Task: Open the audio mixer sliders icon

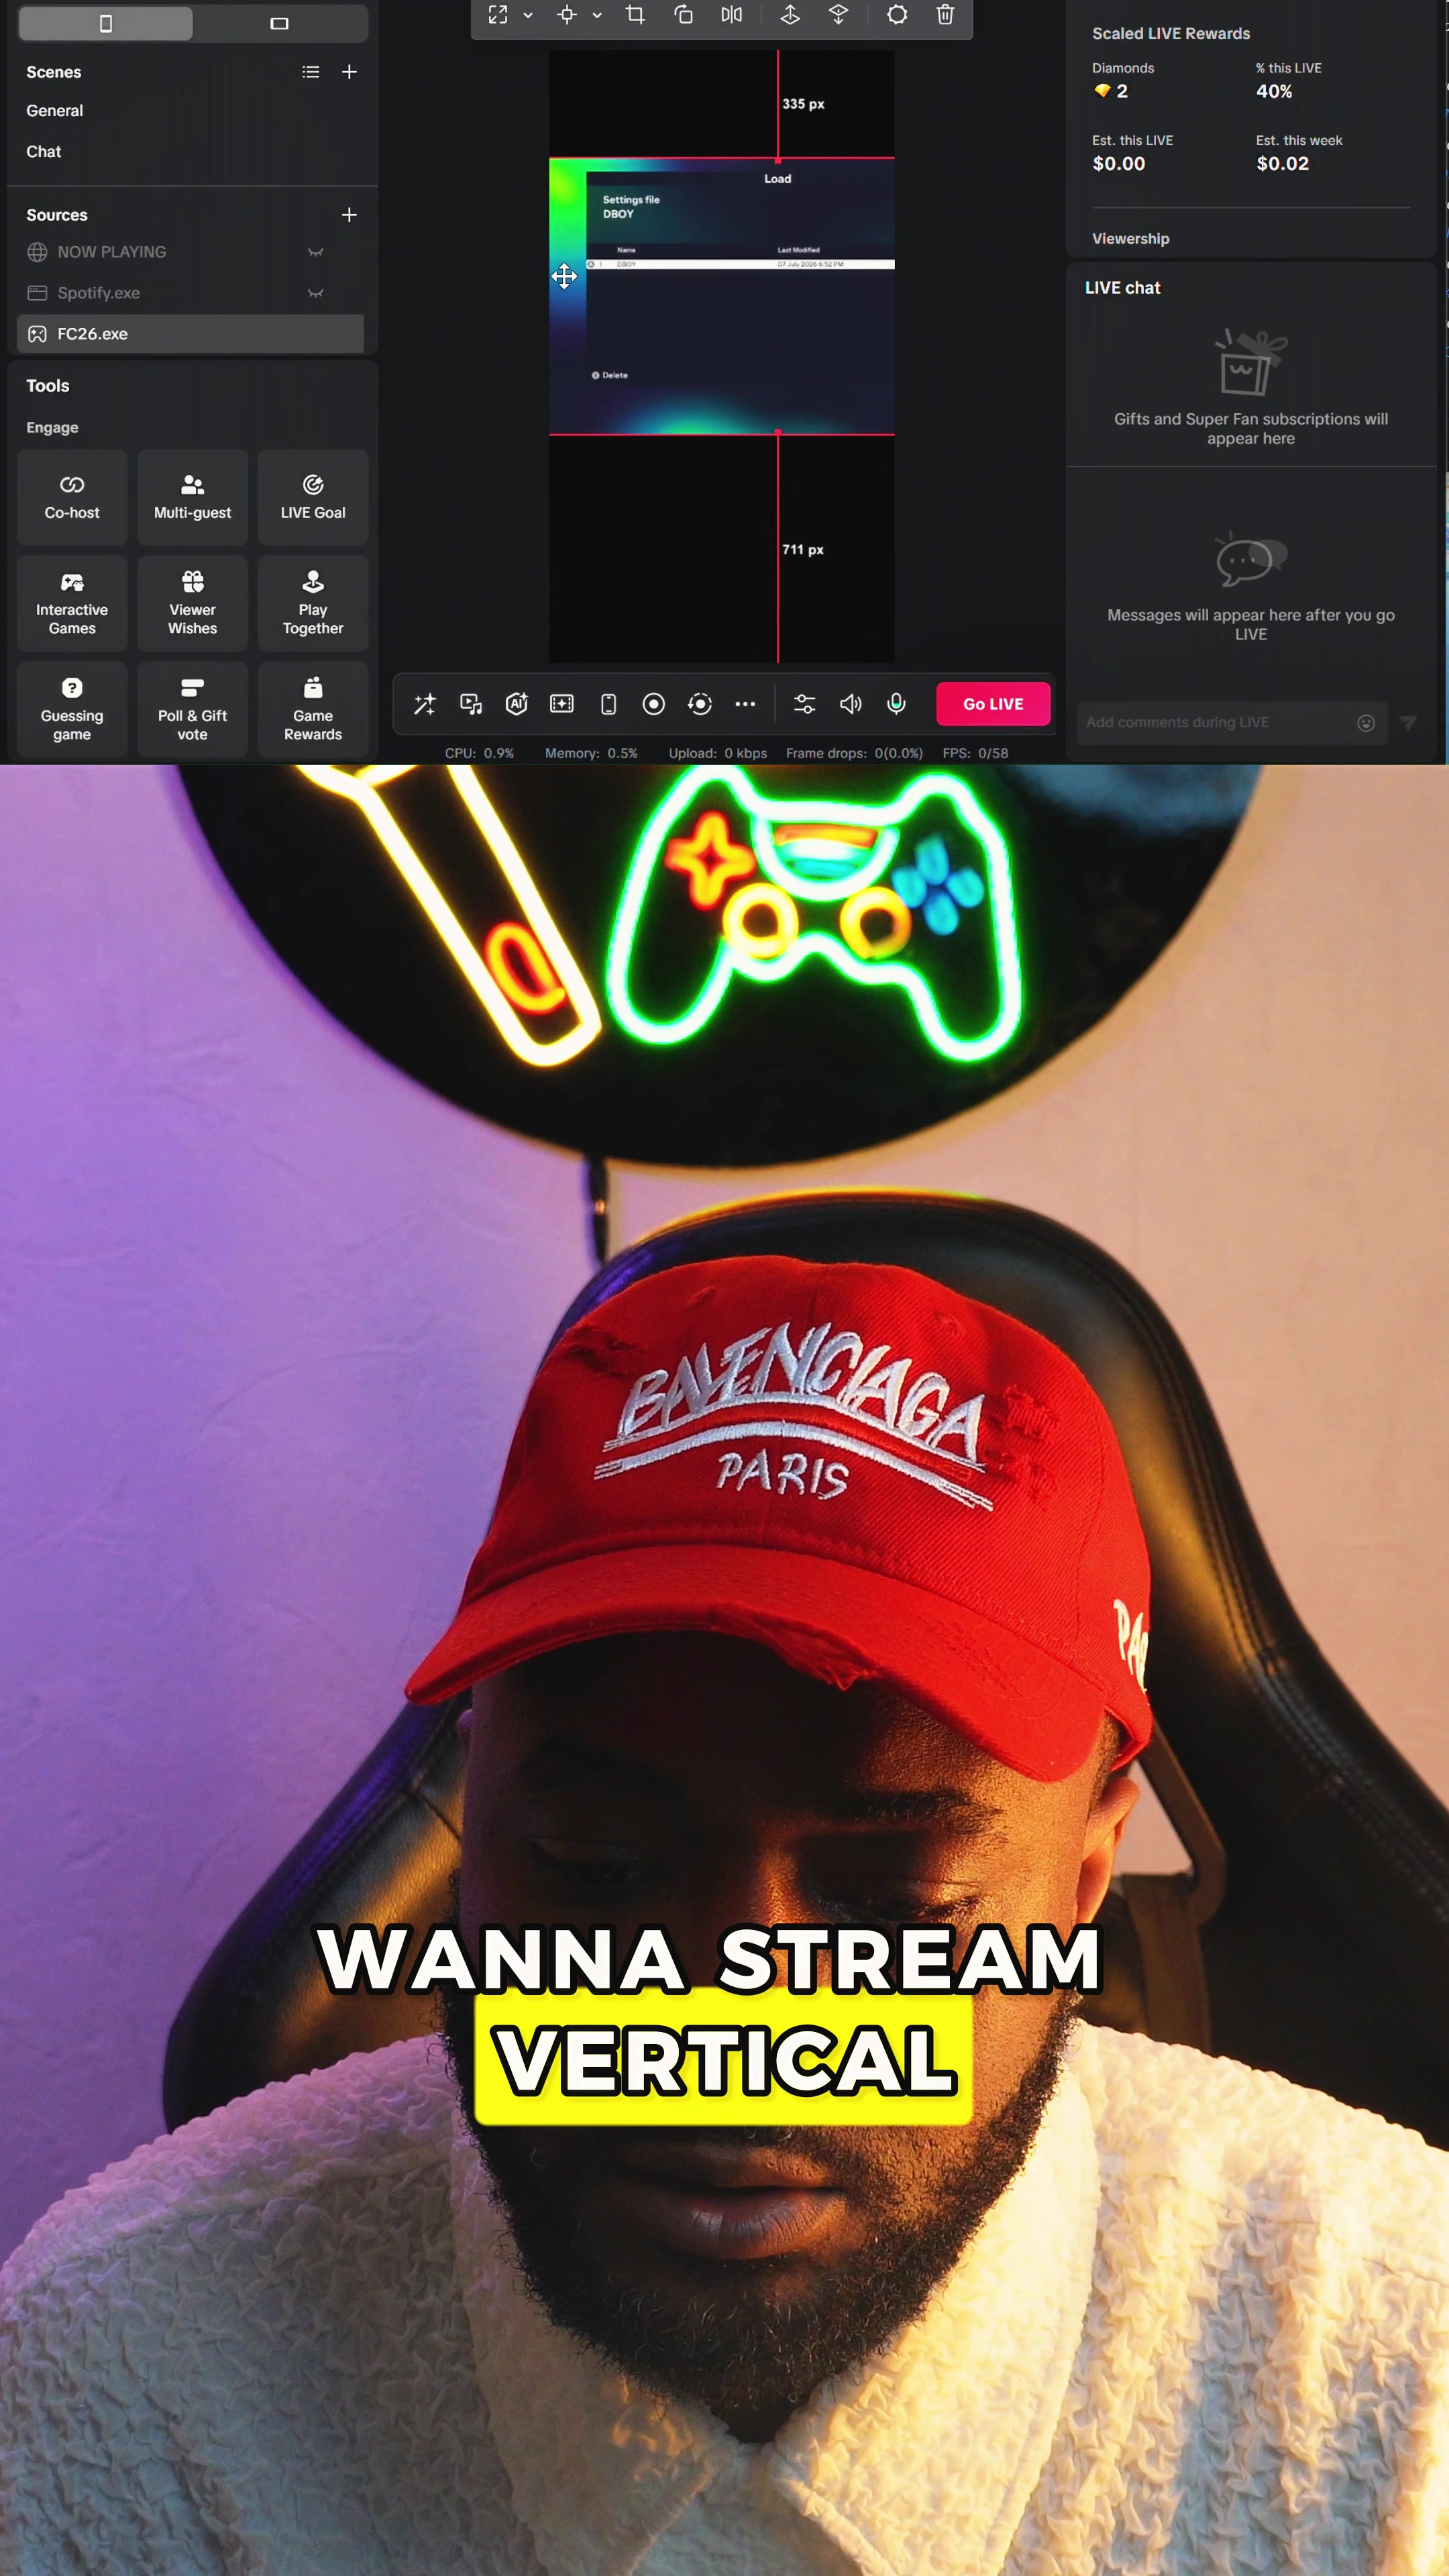Action: pos(805,704)
